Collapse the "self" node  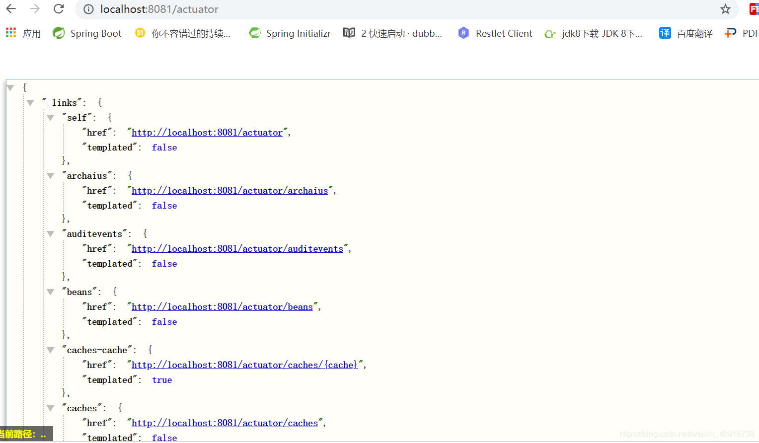[x=50, y=118]
